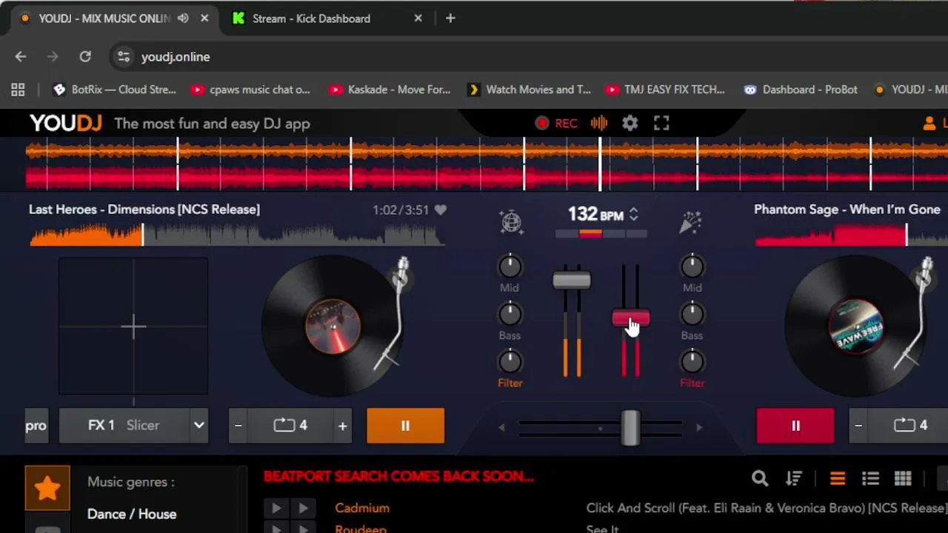
Task: Open the BotRix Cloud Stream bookmark
Action: (x=115, y=90)
